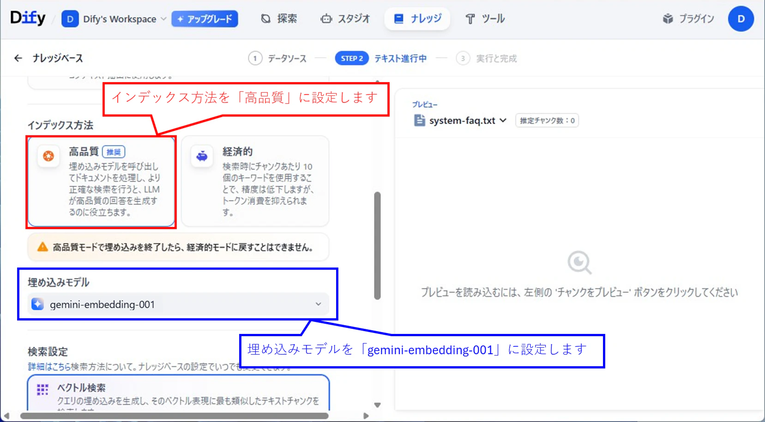
Task: Click the system-faq.txt document icon
Action: [419, 120]
